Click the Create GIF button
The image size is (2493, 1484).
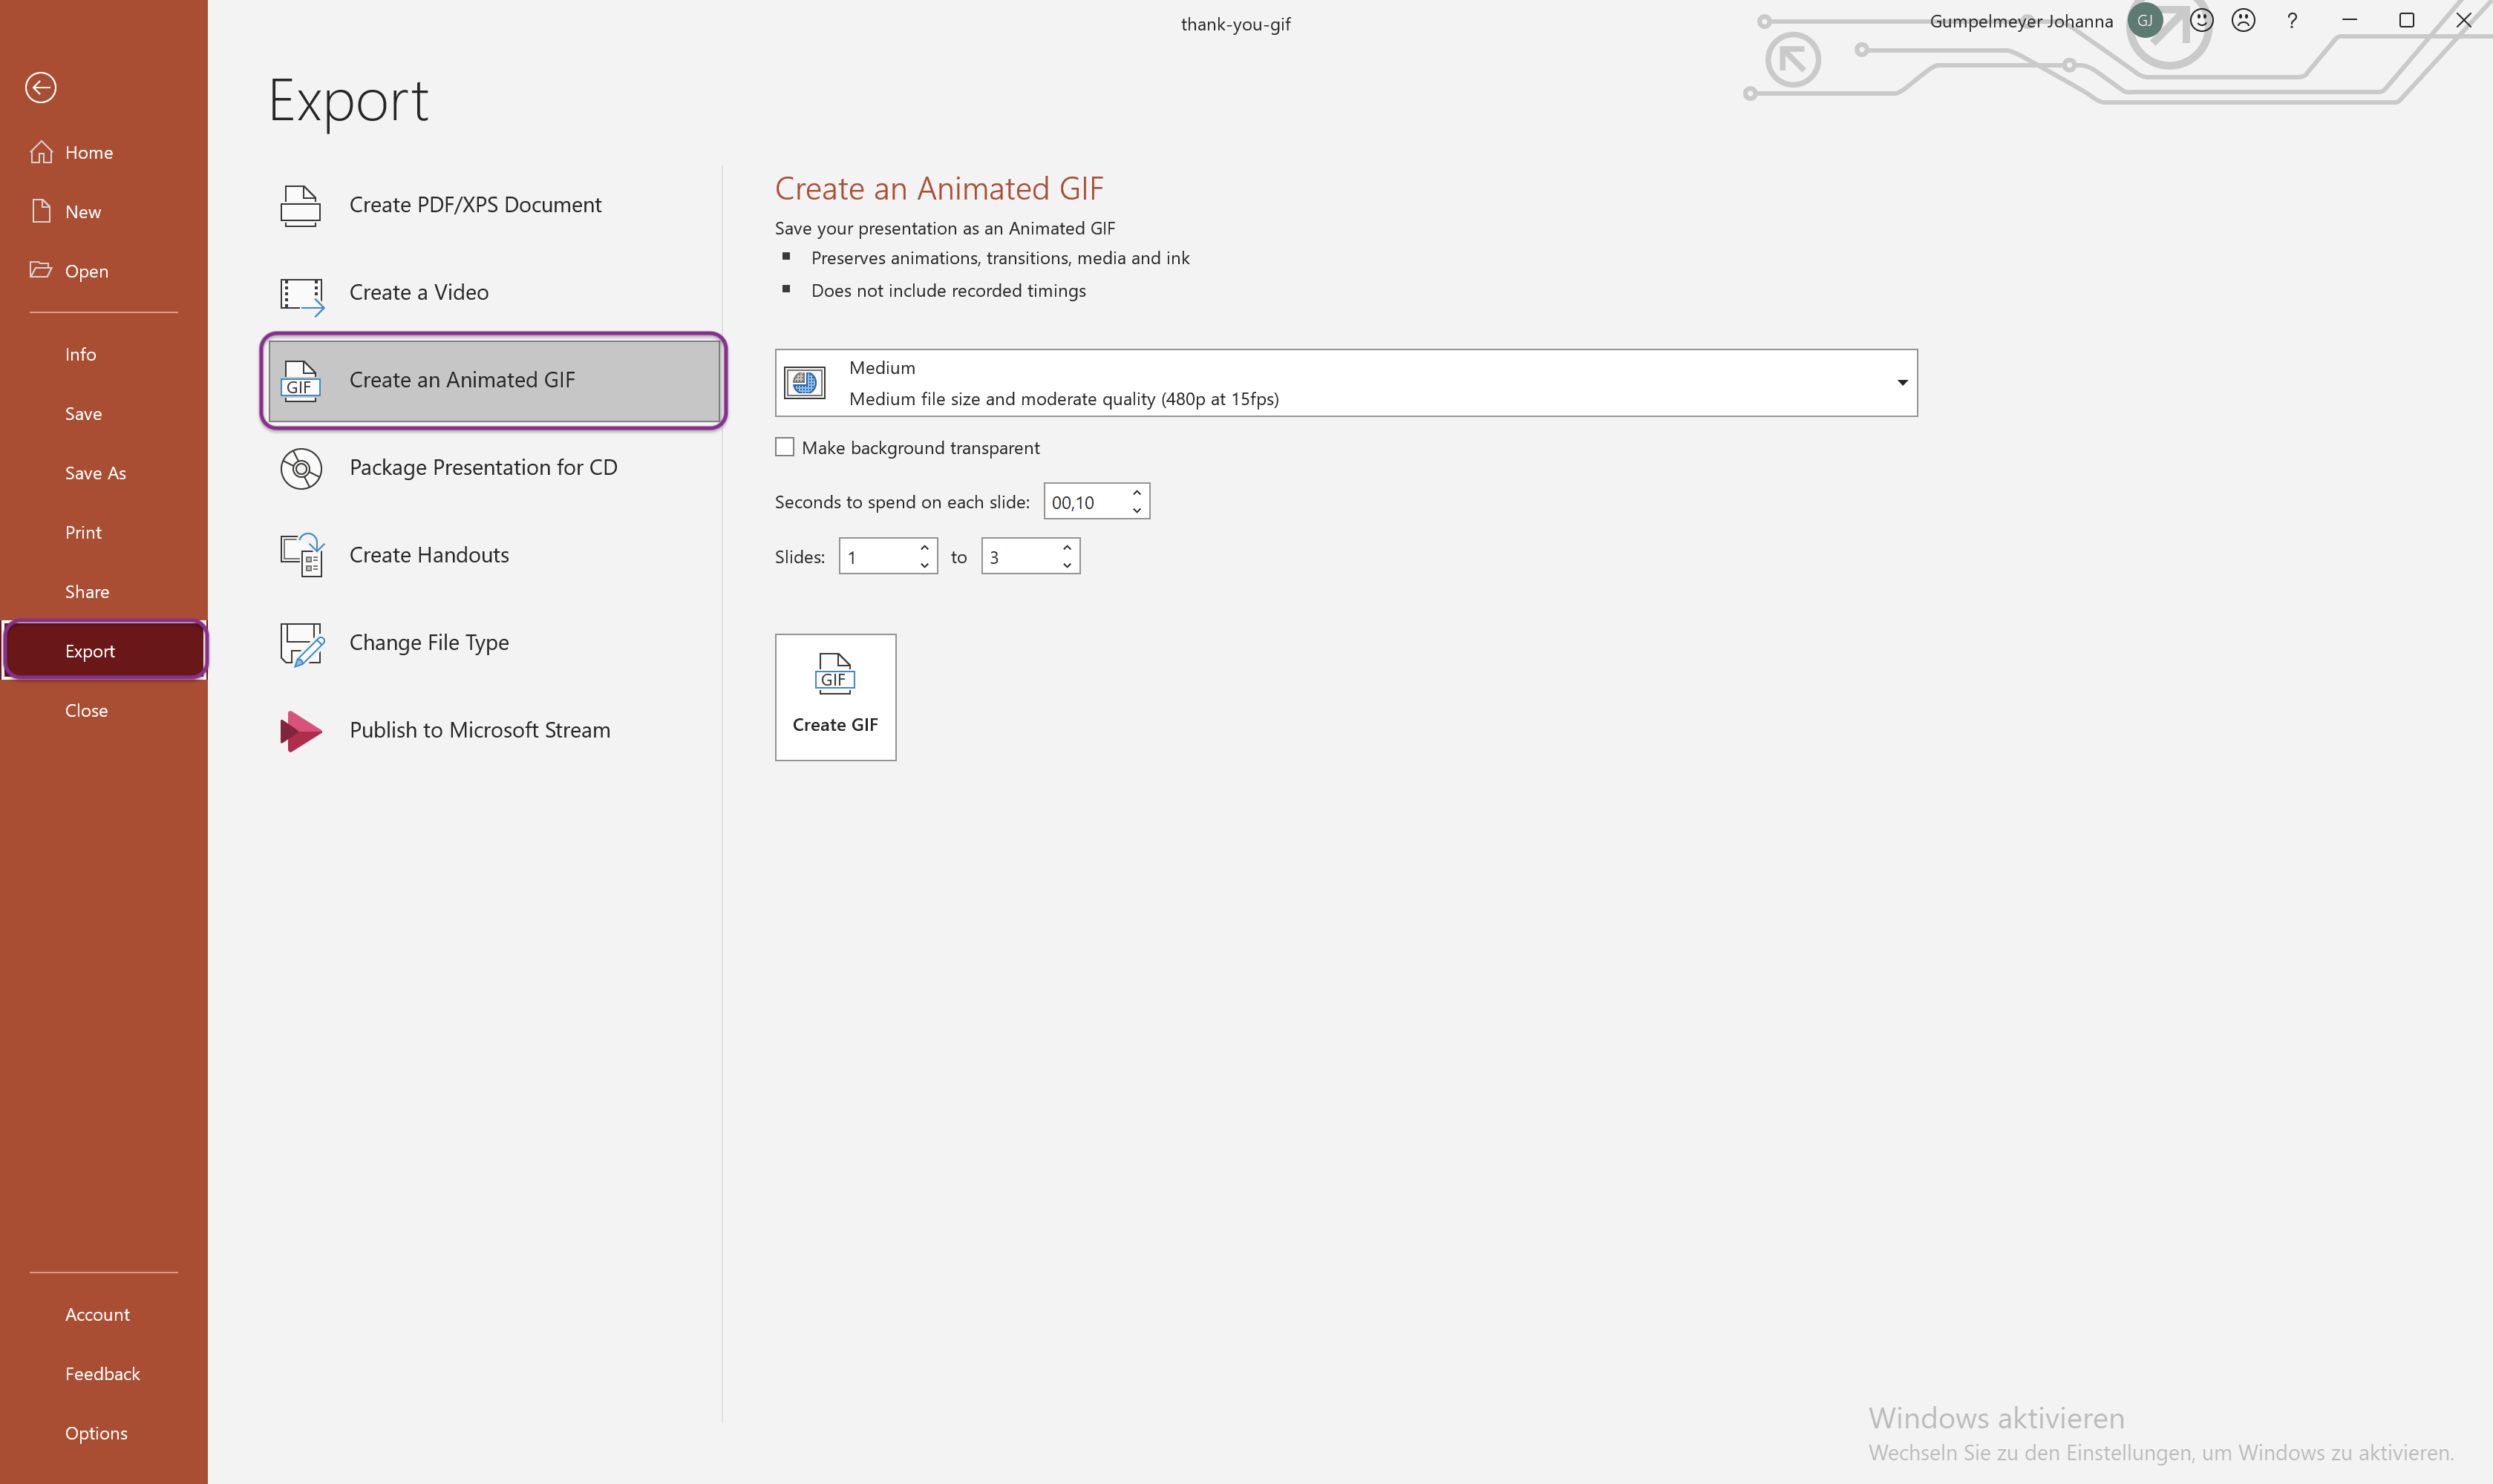click(834, 696)
